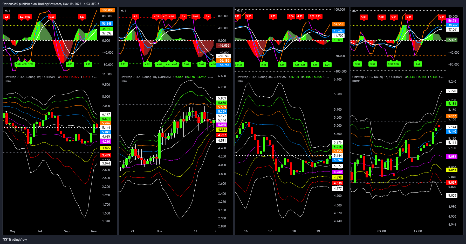
Task: Click the white 5.276 upper band label
Action: click(x=338, y=142)
